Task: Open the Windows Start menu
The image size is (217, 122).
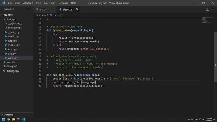Action: click(4, 119)
